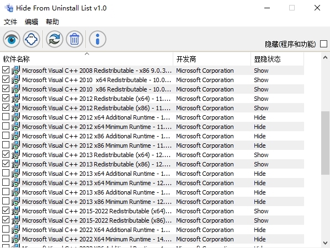
Task: Click Show status of 2015-2022 Redistributable (x64)
Action: (x=261, y=211)
